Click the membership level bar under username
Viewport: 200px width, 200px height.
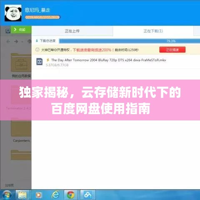pos(42,17)
